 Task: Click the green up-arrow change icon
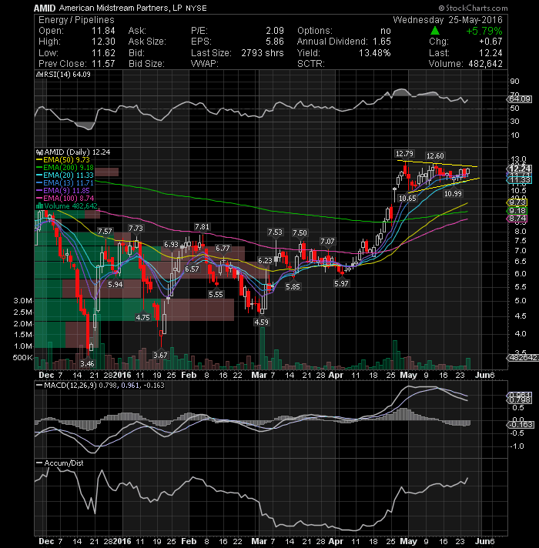(434, 31)
